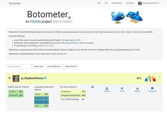Collapse the @_StephanieHaney result chevron
The height and width of the screenshot is (114, 167).
9,78
